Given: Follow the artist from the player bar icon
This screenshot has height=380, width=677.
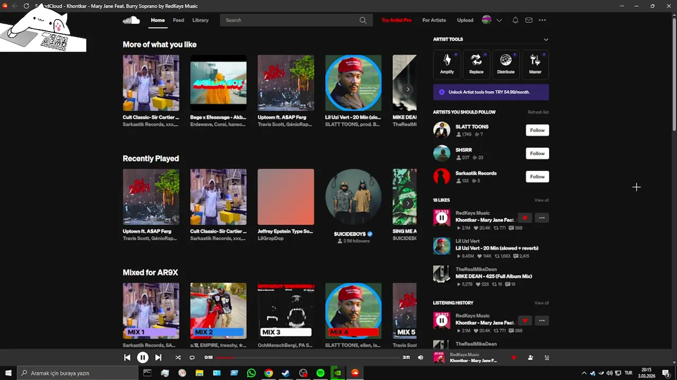Looking at the screenshot, I should (x=530, y=357).
